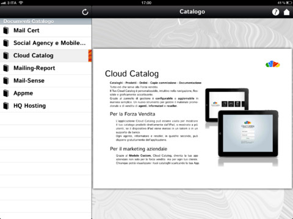Screen dimensions: 293x219
Task: Check the Wi-Fi indicator in the status bar
Action: coord(21,2)
